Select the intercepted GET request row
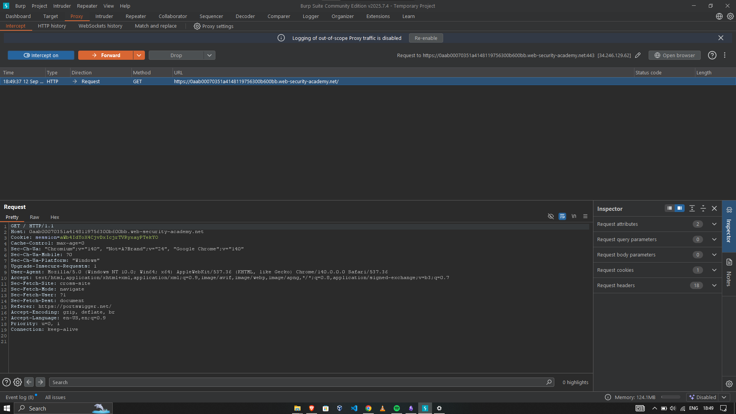 point(368,81)
